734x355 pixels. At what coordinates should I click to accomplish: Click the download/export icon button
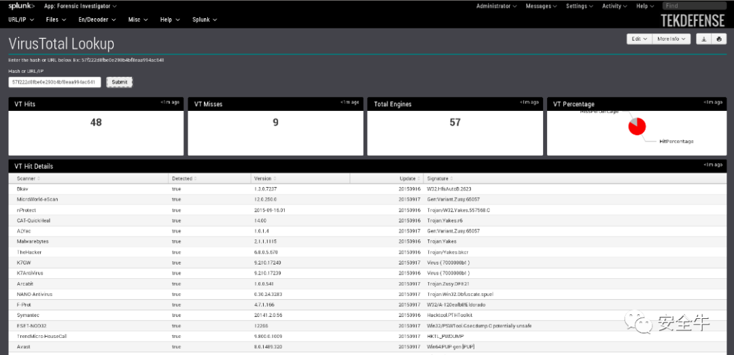click(x=703, y=39)
